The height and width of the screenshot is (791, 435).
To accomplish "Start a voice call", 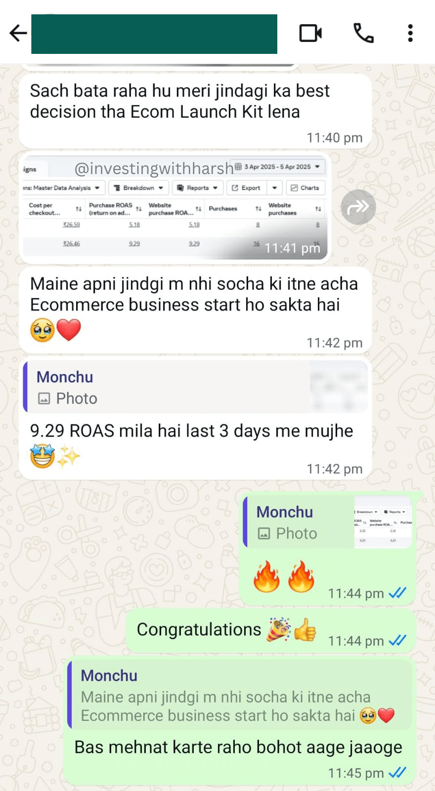I will click(363, 33).
